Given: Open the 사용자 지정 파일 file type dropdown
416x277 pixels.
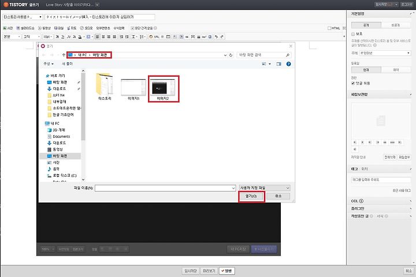Looking at the screenshot, I should pos(265,188).
